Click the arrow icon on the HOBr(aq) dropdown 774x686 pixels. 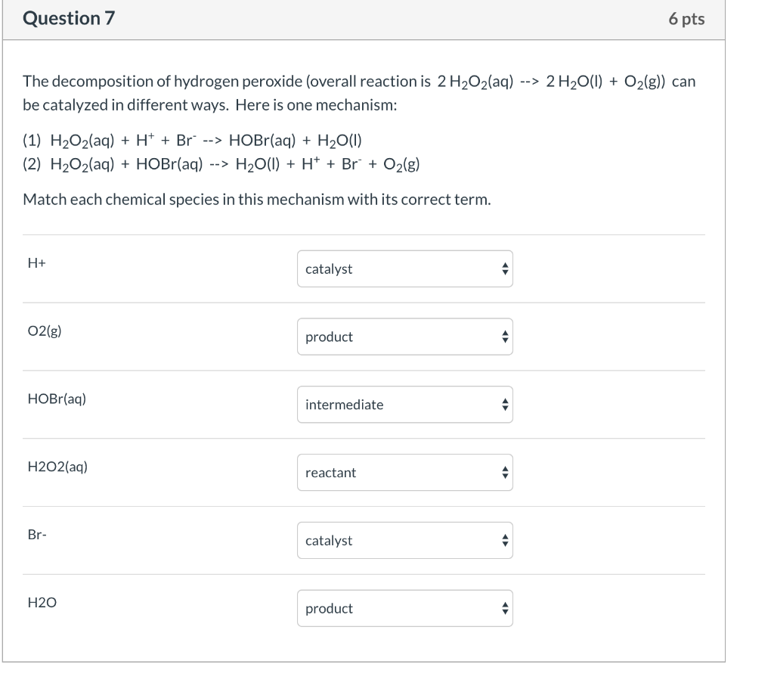(504, 405)
